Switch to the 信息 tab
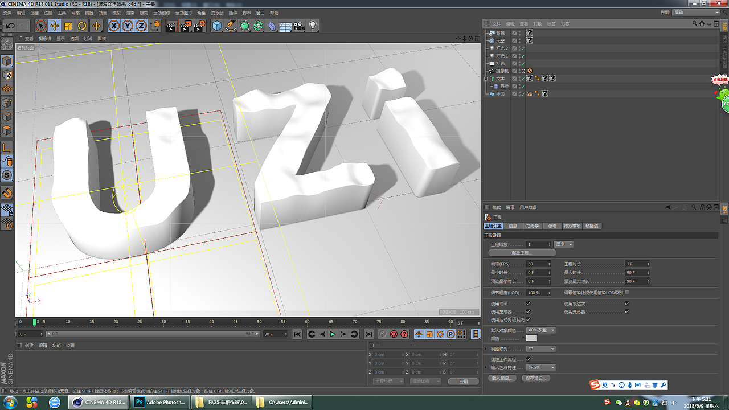Screen dimensions: 729x410 coord(513,226)
